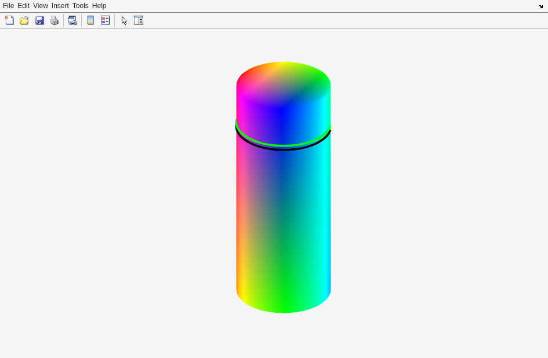
Task: Click the dock arrow at the menu bar's right
Action: (x=540, y=6)
